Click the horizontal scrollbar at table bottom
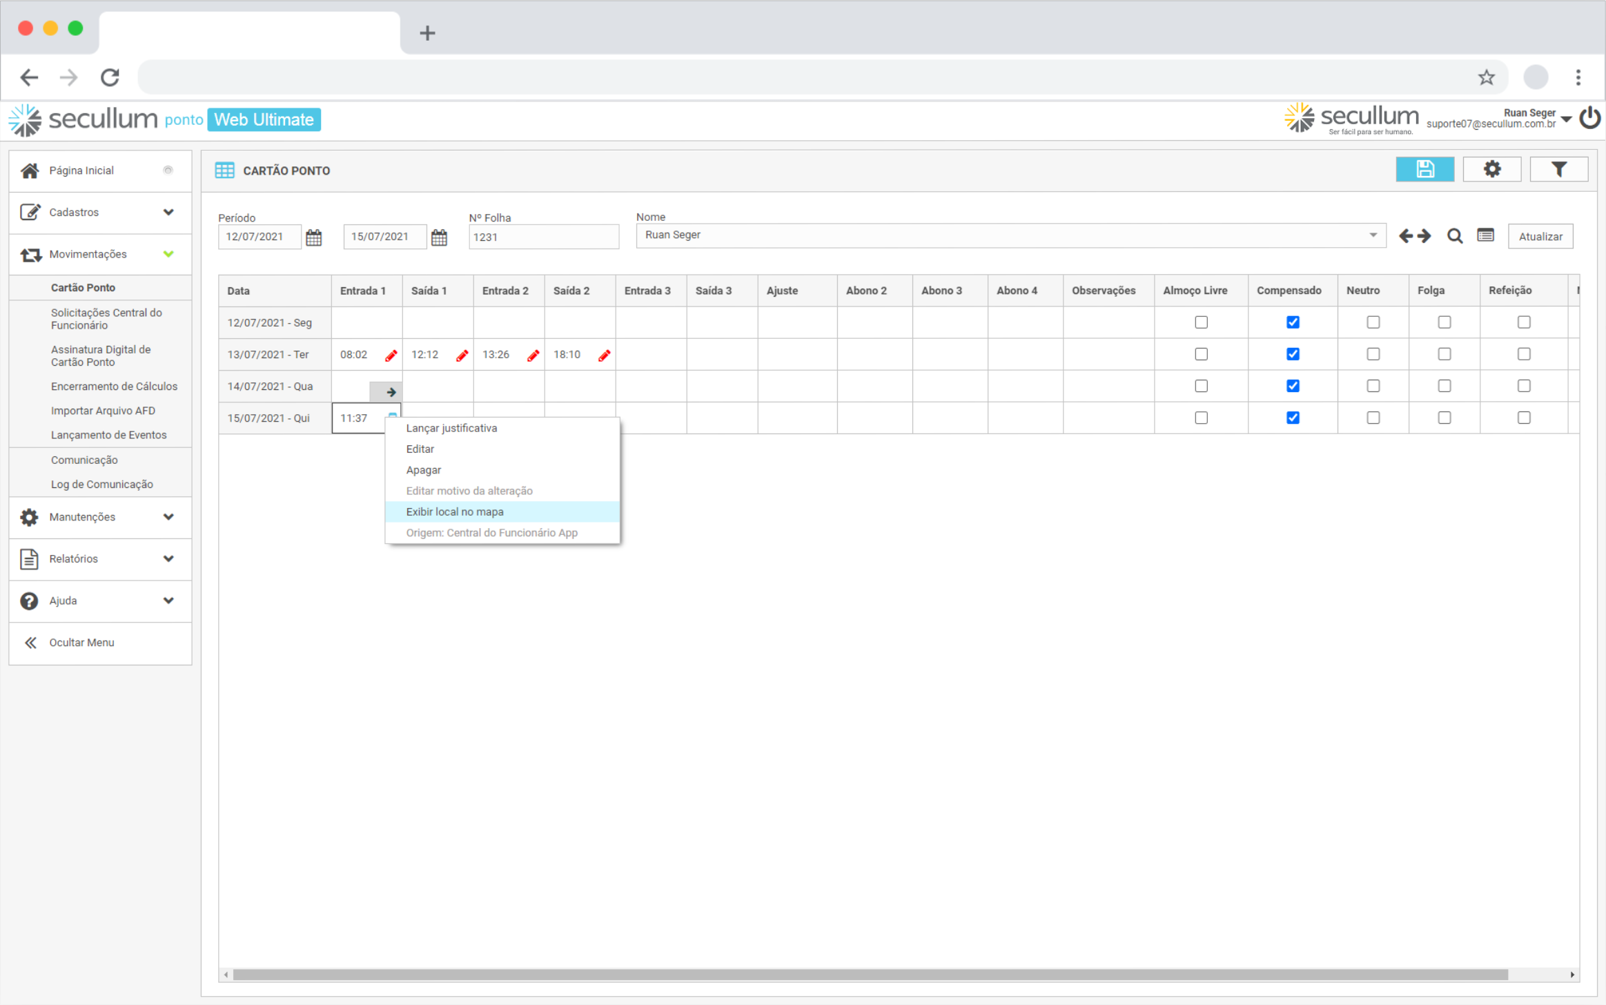Image resolution: width=1606 pixels, height=1005 pixels. pos(870,975)
